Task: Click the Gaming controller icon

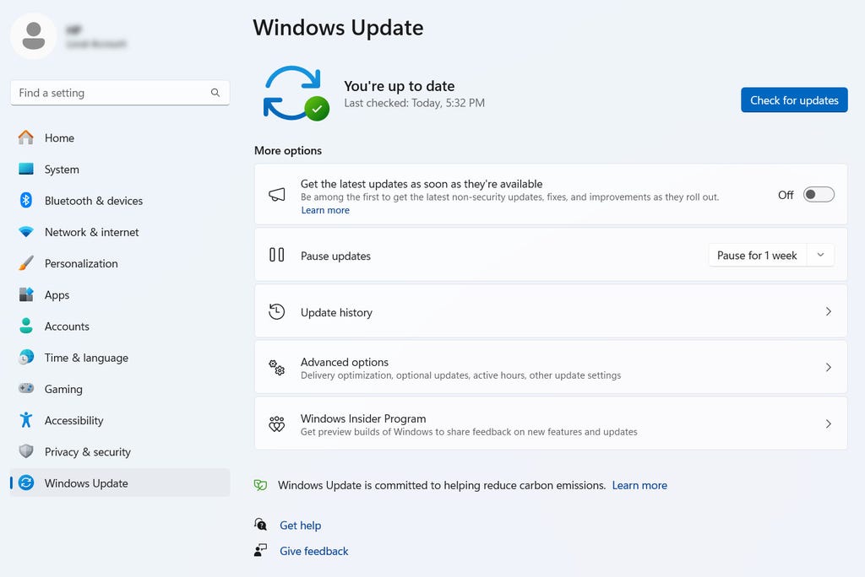Action: click(x=26, y=389)
